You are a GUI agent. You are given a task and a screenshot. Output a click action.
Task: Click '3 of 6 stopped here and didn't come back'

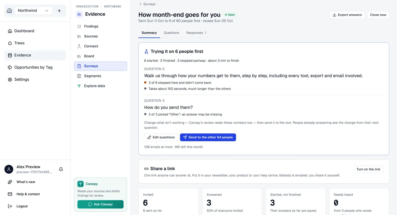point(180,83)
